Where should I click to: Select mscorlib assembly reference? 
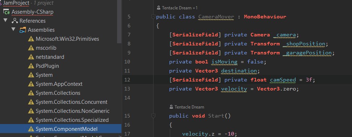click(46, 48)
